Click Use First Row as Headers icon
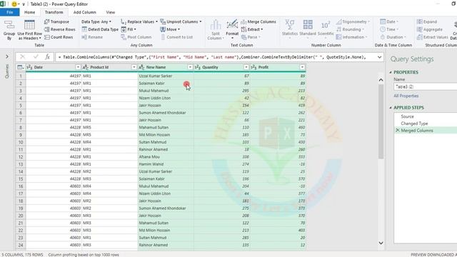The width and height of the screenshot is (457, 257). [29, 25]
